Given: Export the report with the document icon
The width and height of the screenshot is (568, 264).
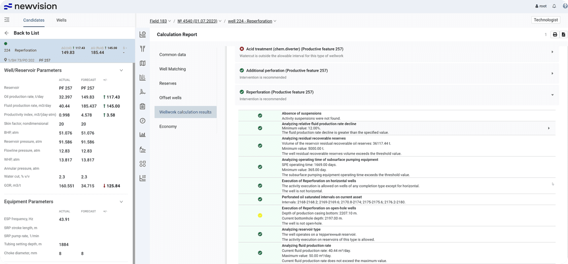Looking at the screenshot, I should click(x=563, y=35).
